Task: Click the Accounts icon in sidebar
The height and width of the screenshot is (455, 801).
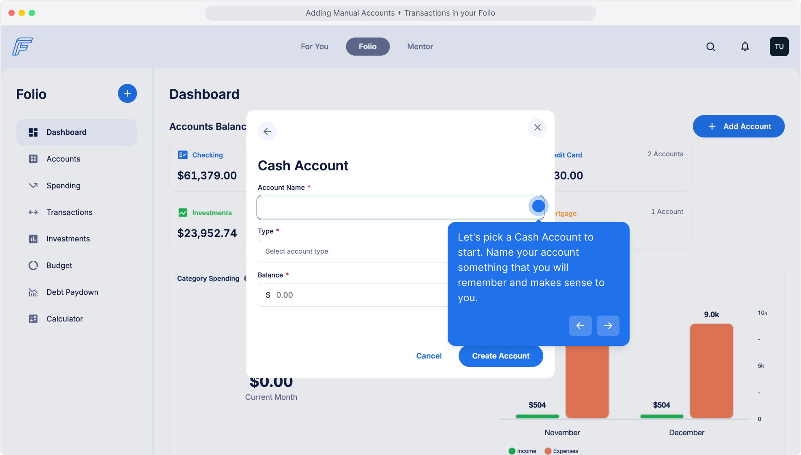Action: 33,159
